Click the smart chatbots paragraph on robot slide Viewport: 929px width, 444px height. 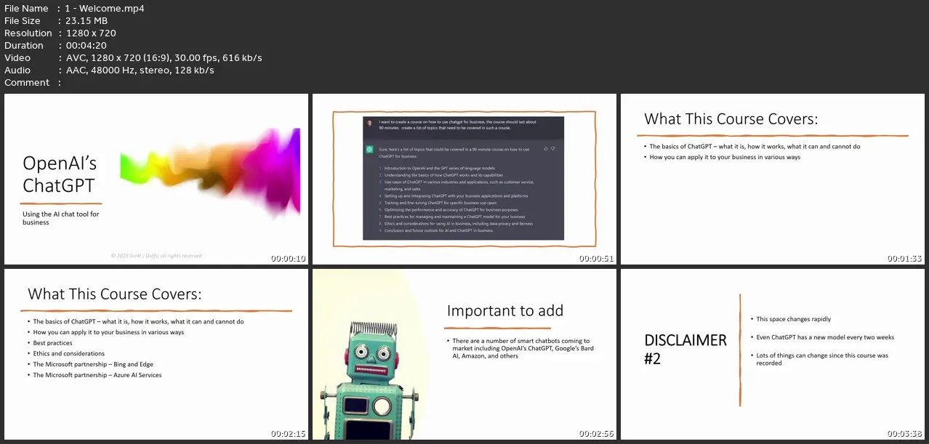coord(524,349)
